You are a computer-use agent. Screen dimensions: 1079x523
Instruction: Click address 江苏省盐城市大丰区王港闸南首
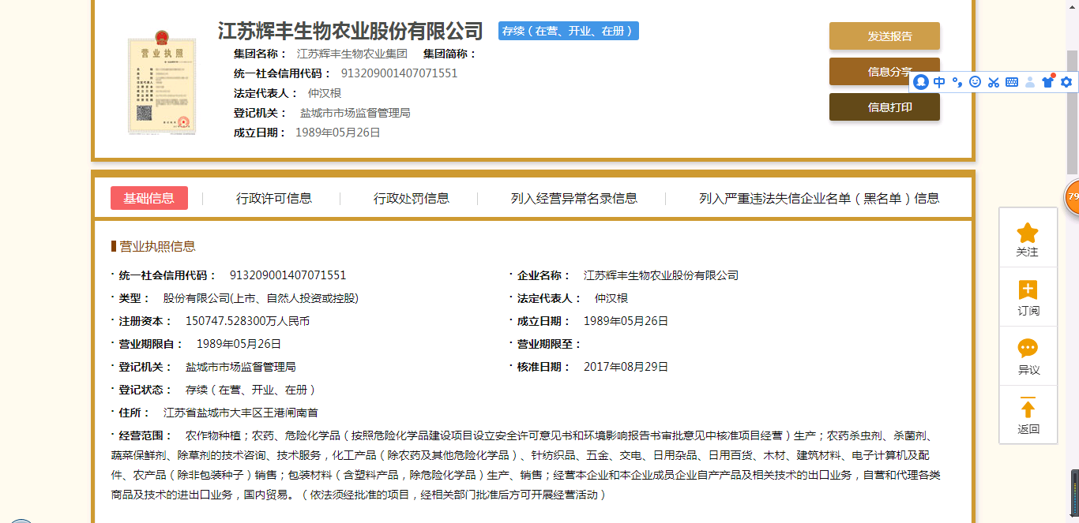[240, 413]
